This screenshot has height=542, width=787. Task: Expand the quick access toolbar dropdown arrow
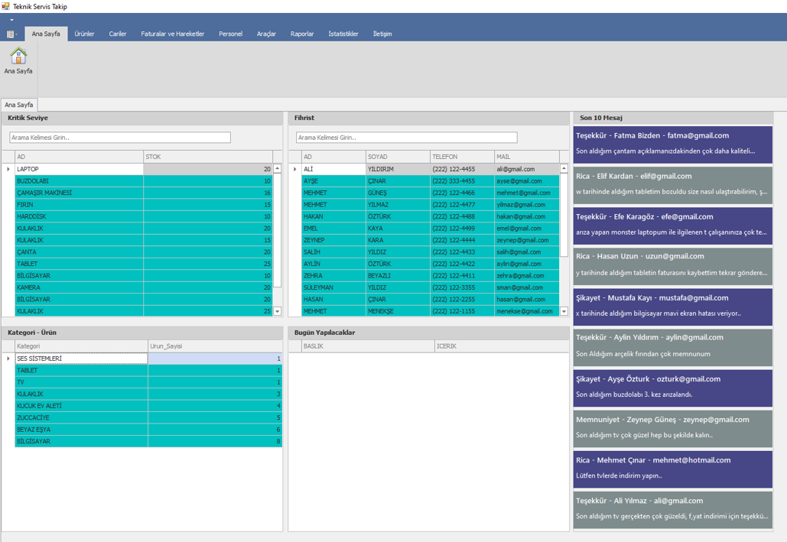pyautogui.click(x=11, y=20)
